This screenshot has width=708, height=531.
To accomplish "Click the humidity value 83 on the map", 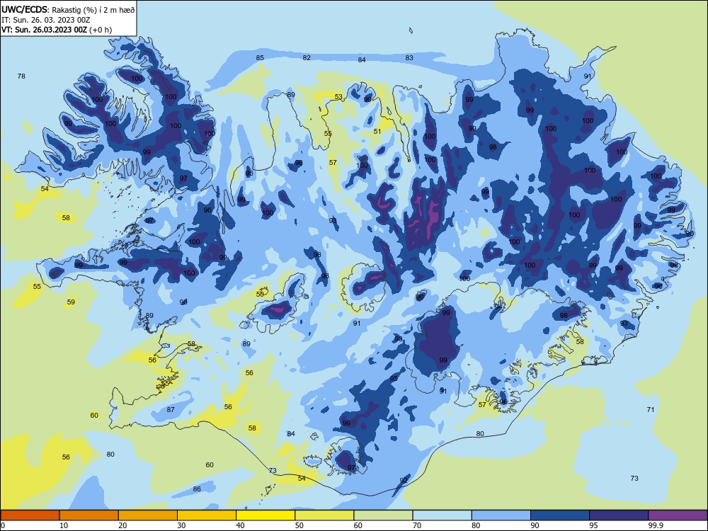I will pos(409,58).
